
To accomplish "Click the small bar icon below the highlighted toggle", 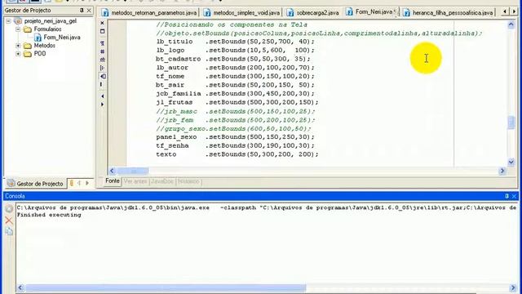I will coord(101,84).
